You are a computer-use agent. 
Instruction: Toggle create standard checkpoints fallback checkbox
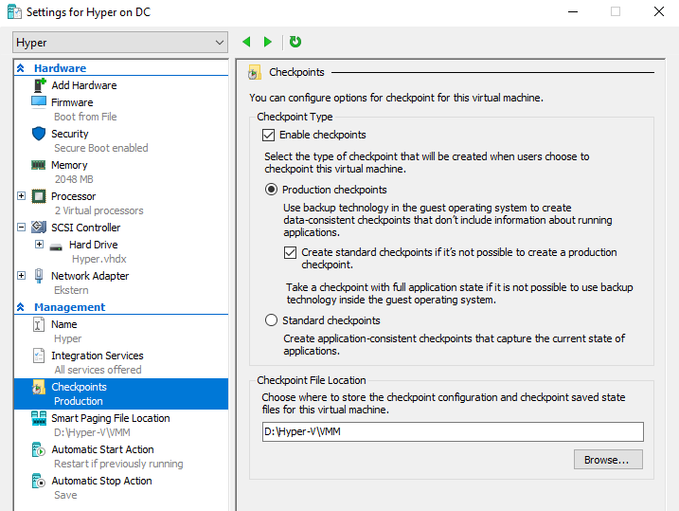(x=291, y=253)
